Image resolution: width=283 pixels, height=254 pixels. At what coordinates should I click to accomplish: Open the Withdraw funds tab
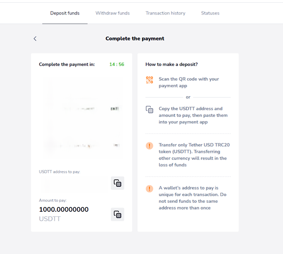pos(112,13)
